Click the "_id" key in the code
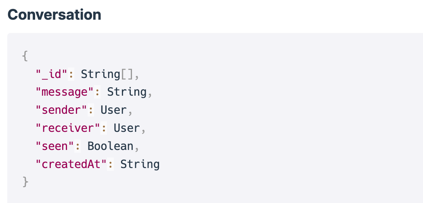 pyautogui.click(x=52, y=74)
